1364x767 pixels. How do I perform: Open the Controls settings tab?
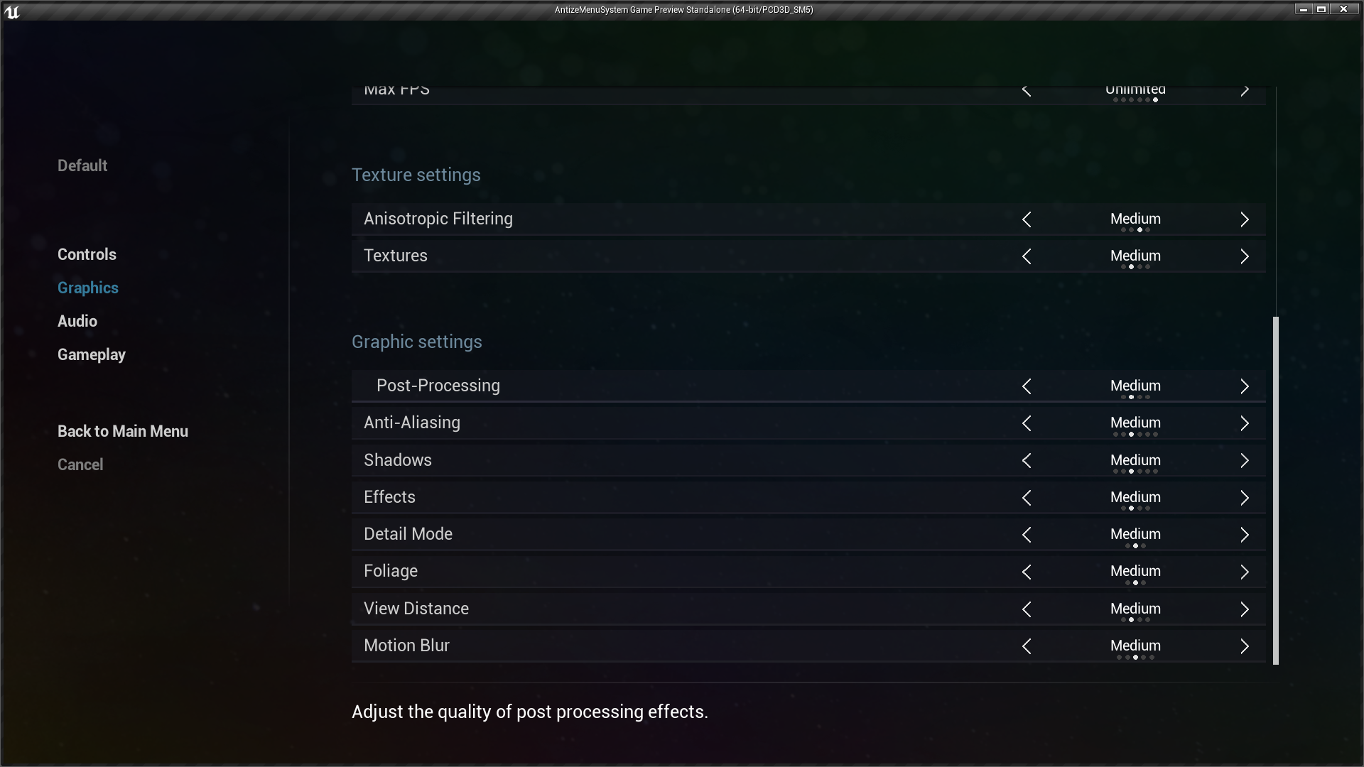coord(87,254)
